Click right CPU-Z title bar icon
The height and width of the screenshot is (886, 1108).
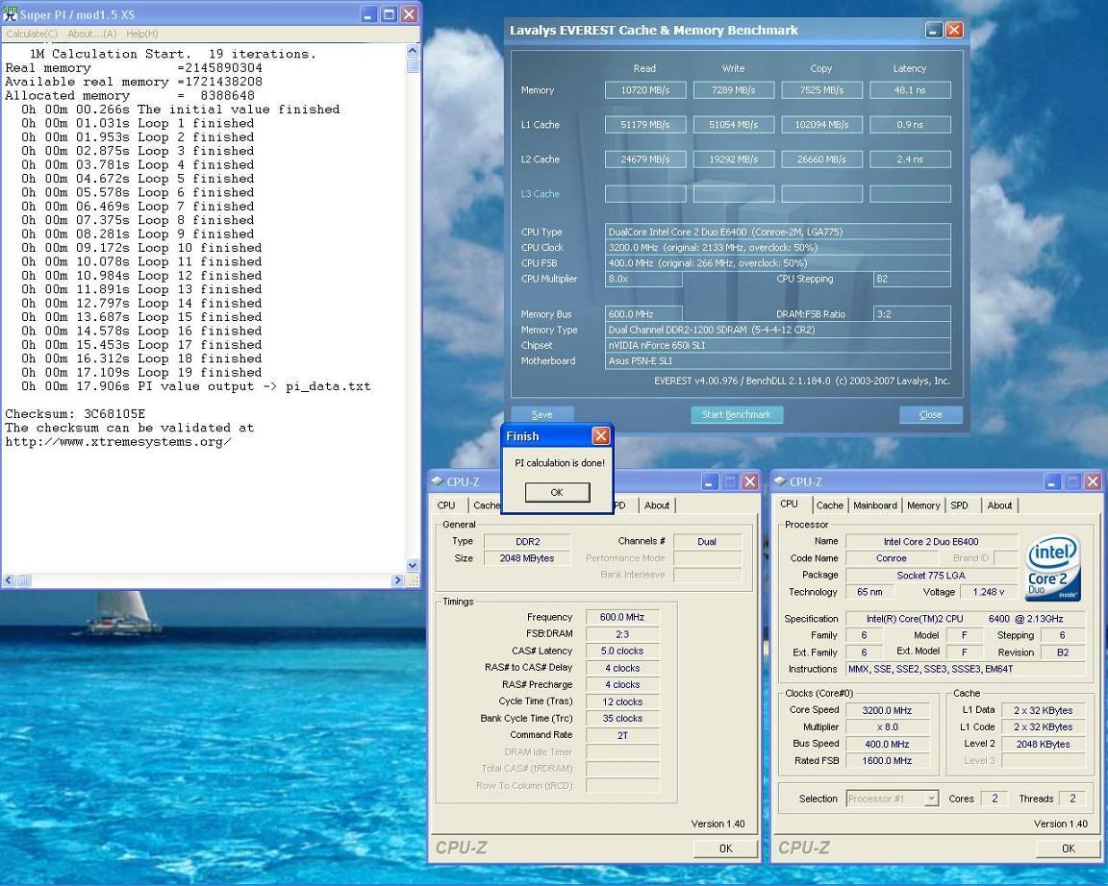point(781,481)
